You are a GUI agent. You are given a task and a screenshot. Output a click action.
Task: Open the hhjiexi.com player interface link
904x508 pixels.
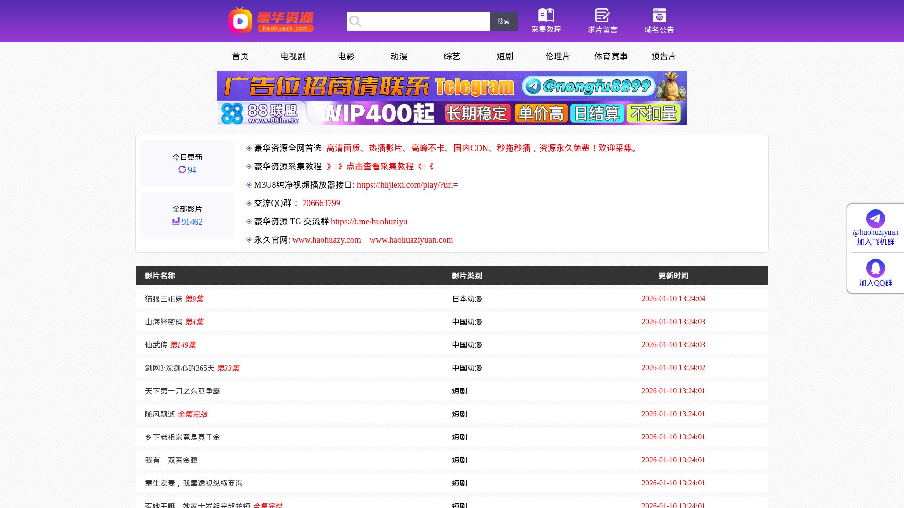tap(407, 185)
